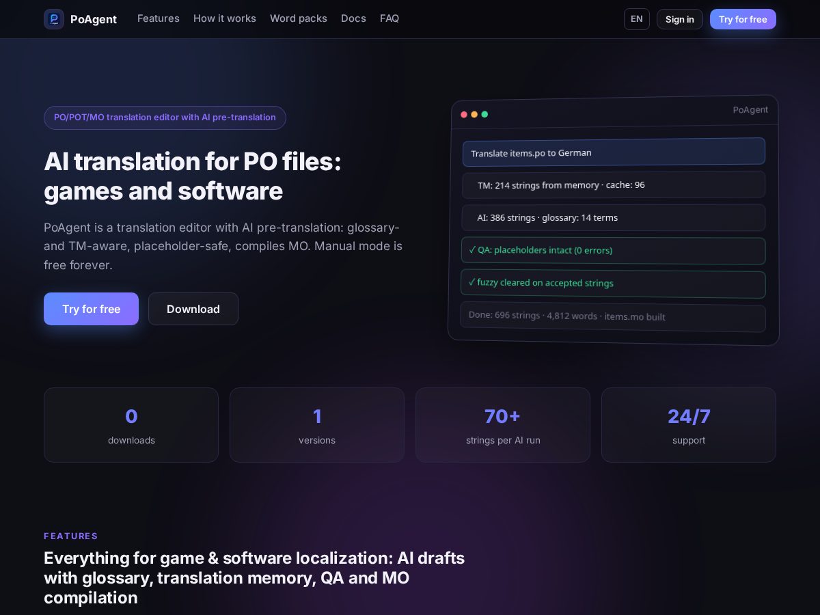This screenshot has width=820, height=615.
Task: Click the red window dot in mockup
Action: pos(464,114)
